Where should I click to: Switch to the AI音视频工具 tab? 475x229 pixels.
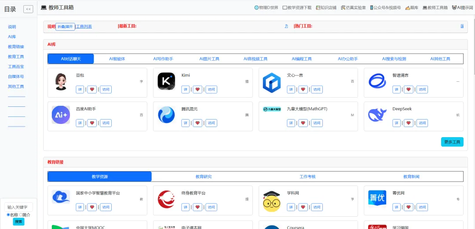point(256,59)
